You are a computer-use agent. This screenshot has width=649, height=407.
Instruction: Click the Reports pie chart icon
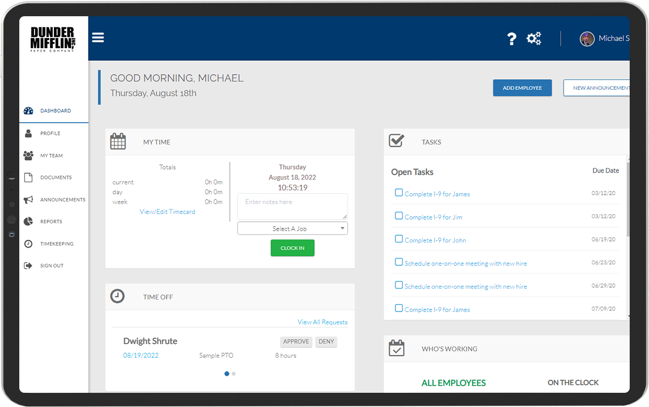pos(28,221)
